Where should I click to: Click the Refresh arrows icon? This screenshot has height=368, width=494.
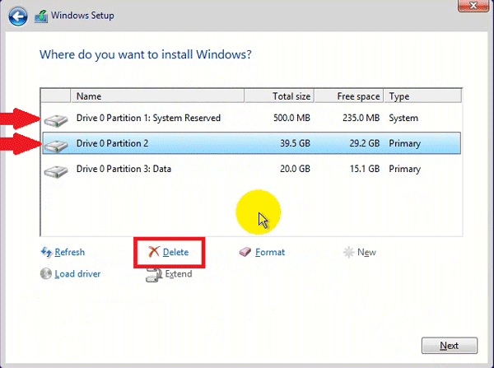click(46, 253)
